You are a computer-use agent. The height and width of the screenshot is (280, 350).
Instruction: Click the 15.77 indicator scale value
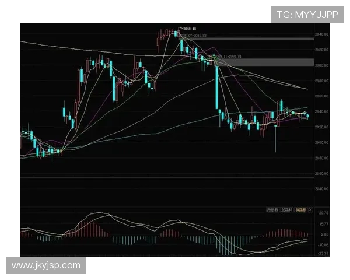324,224
